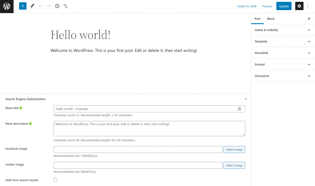Click the icon inside Meta title field
The width and height of the screenshot is (315, 186).
239,109
